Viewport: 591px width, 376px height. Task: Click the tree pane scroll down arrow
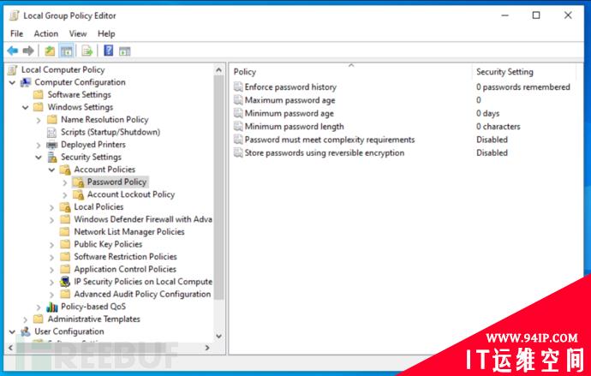tap(219, 336)
